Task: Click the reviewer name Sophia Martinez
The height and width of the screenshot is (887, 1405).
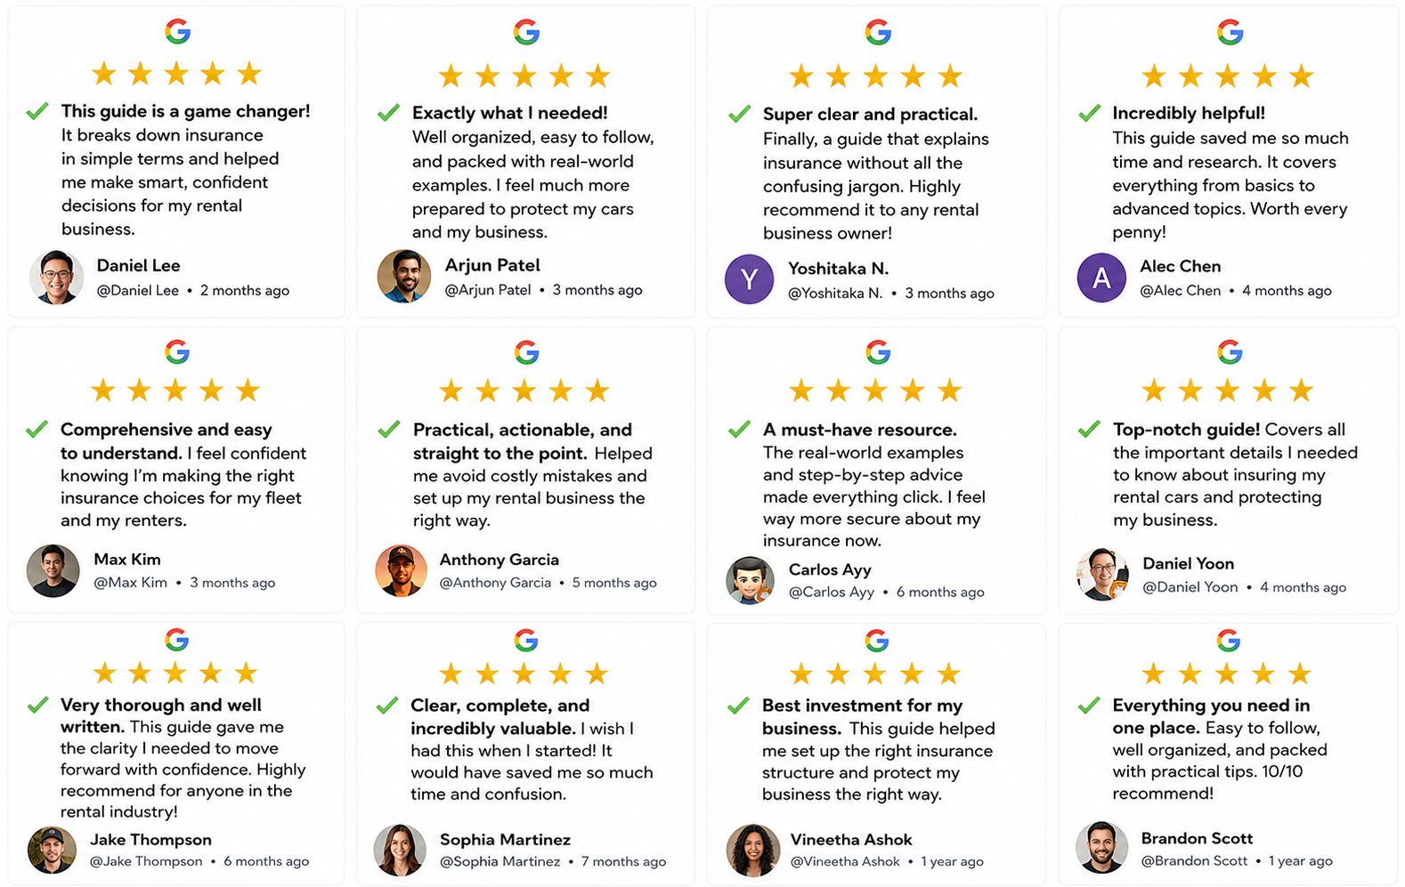Action: [505, 839]
